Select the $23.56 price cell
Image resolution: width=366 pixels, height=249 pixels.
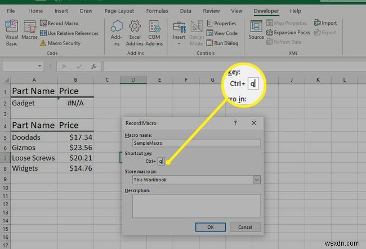75,148
